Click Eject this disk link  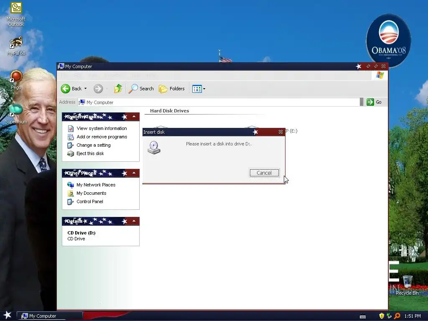(90, 153)
